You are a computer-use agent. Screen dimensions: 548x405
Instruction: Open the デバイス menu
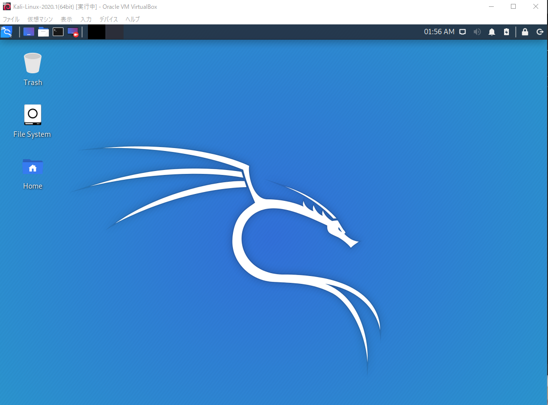109,19
